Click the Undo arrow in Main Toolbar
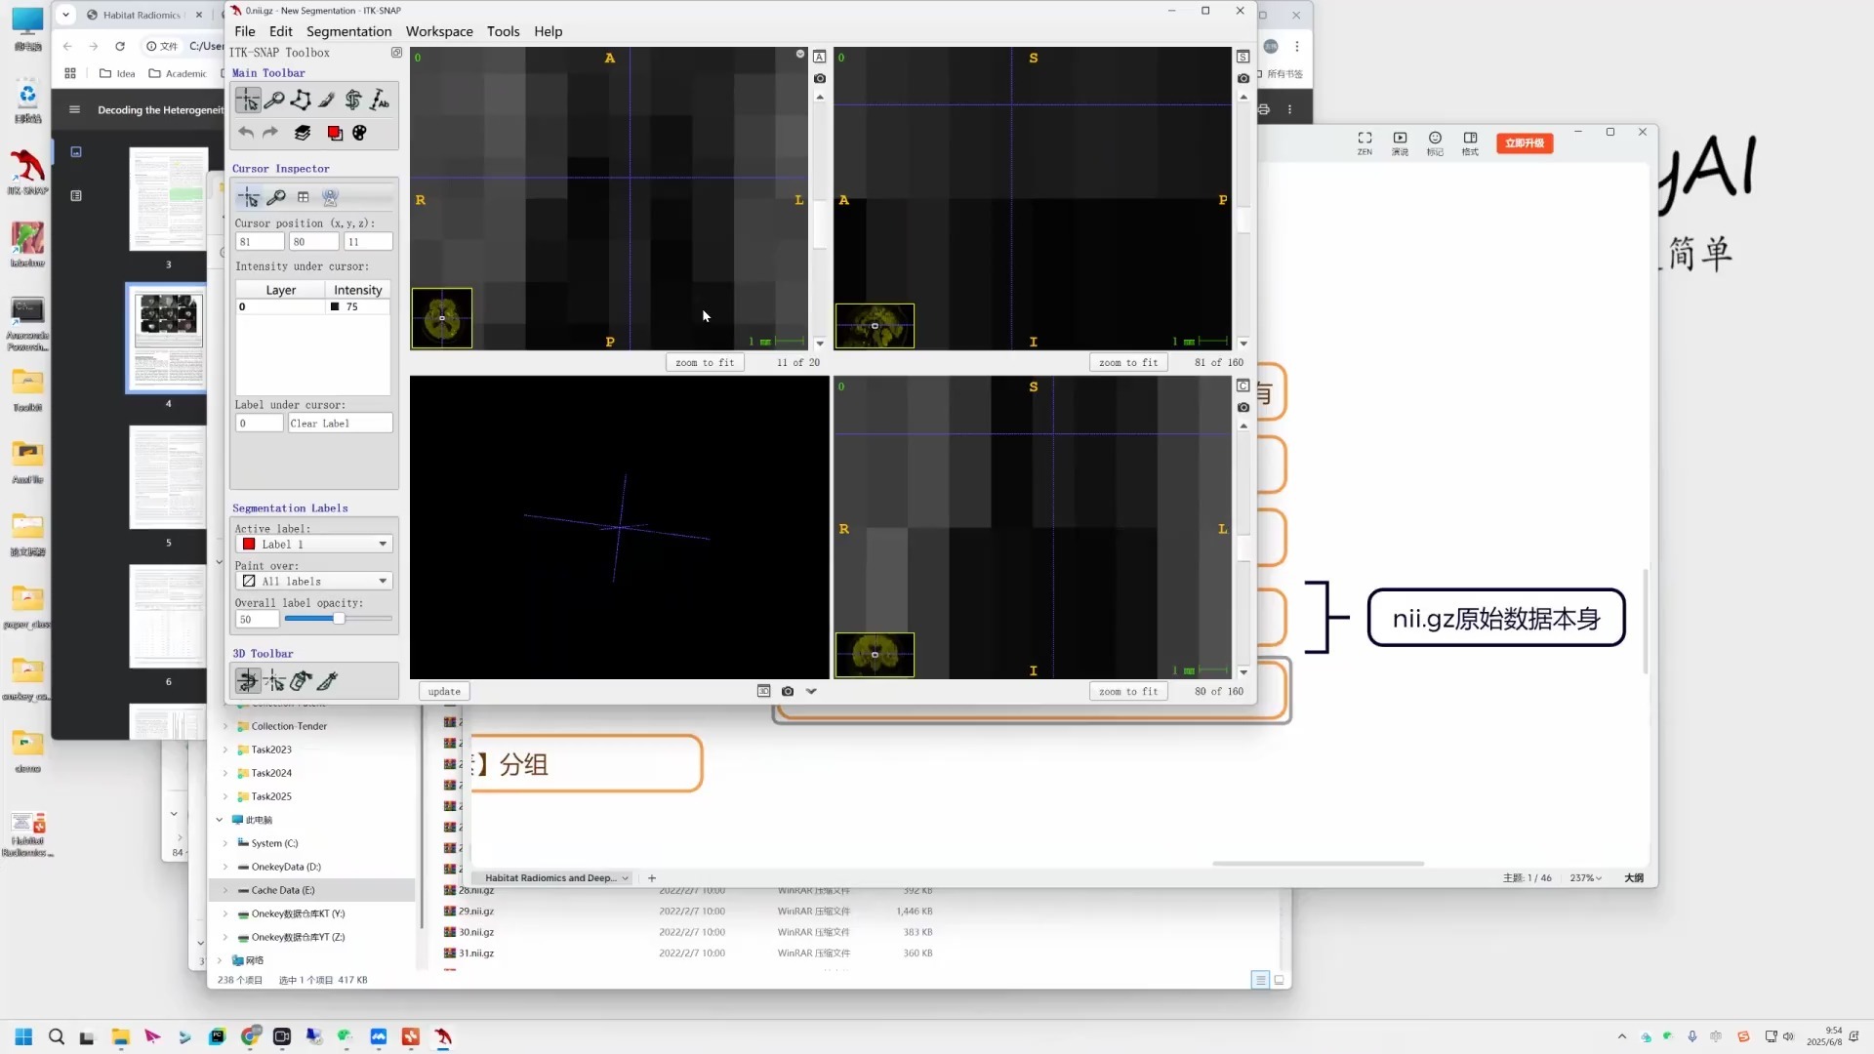 tap(246, 133)
